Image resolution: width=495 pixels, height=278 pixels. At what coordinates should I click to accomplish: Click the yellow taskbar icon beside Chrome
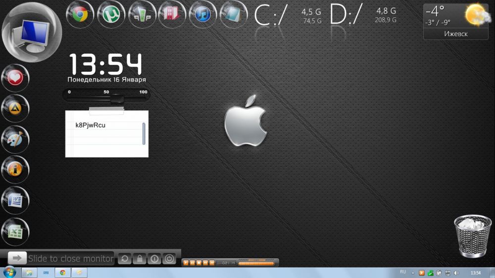pos(79,273)
